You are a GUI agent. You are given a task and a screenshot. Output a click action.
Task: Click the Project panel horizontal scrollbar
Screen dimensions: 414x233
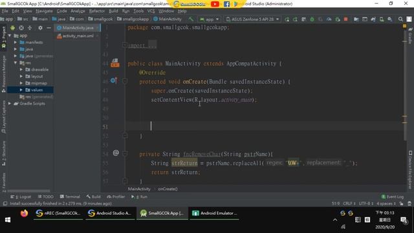point(28,191)
